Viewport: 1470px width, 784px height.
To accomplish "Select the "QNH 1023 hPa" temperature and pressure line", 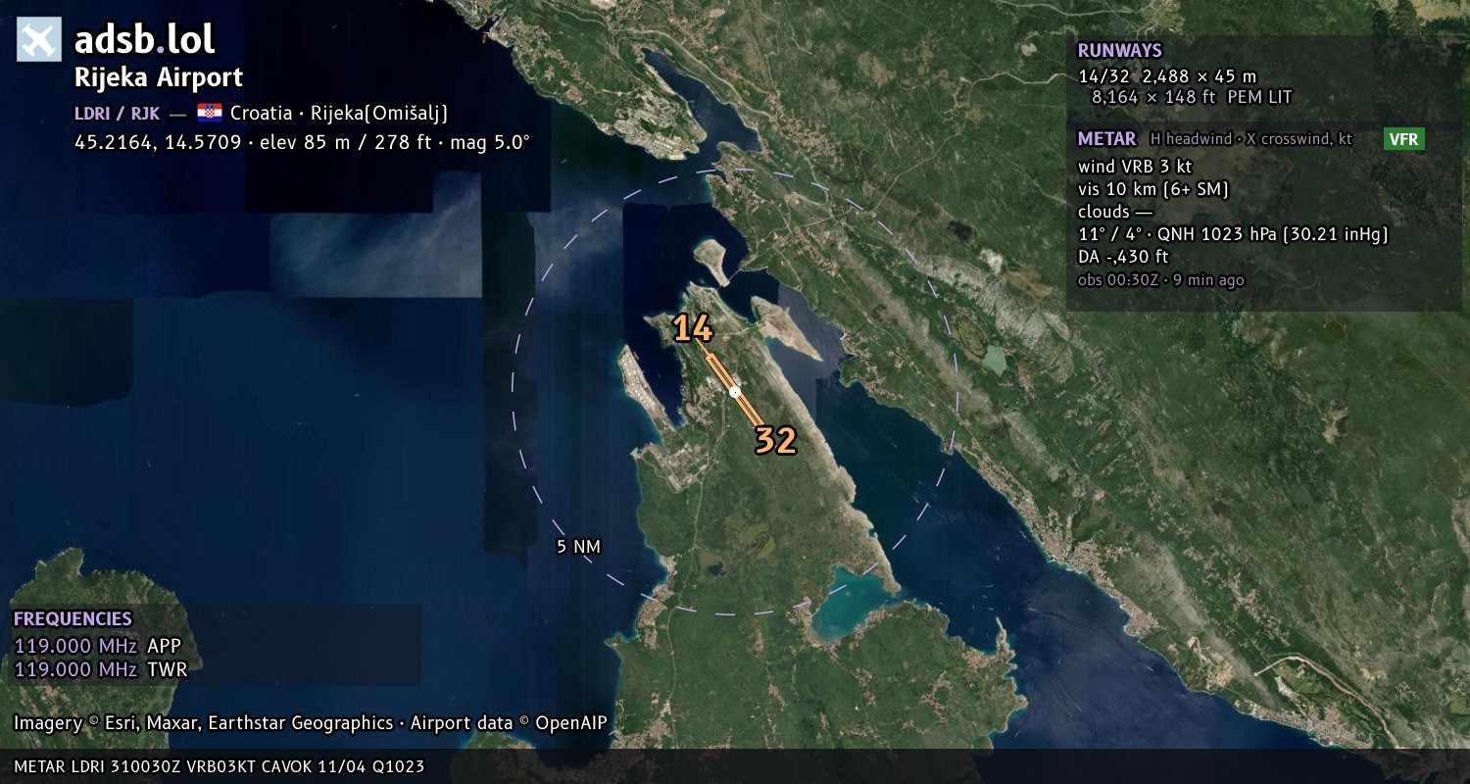I will [1233, 234].
